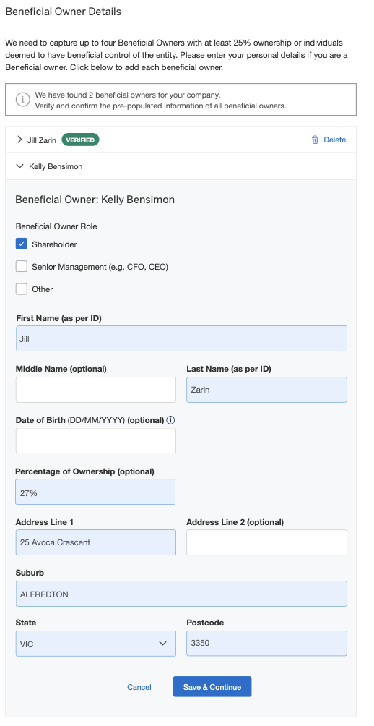Collapse the Kelly Bensimon section
Screen dimensions: 374x726
pos(19,166)
